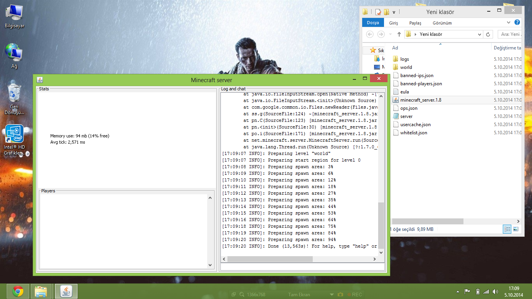
Task: Select the Java Minecraft server taskbar button
Action: (x=66, y=291)
